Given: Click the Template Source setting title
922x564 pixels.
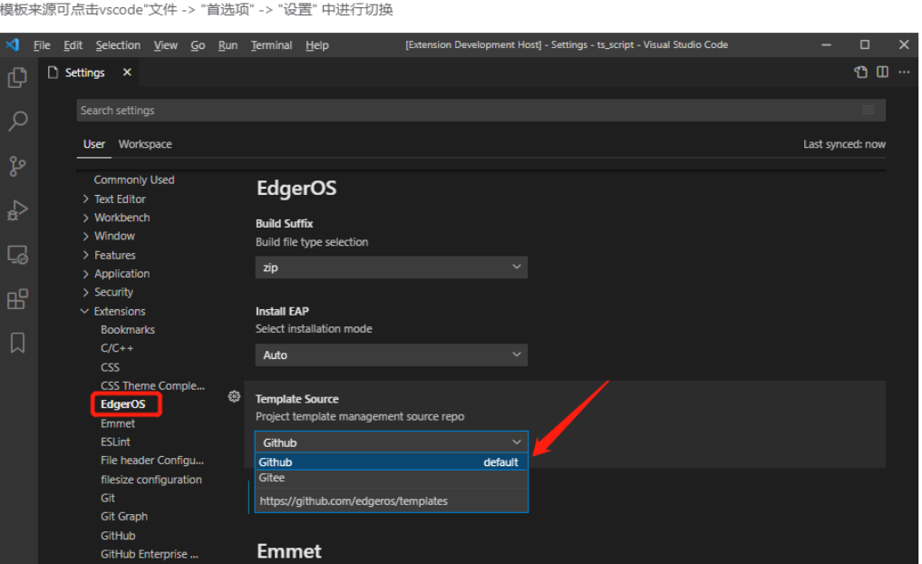Looking at the screenshot, I should pyautogui.click(x=297, y=399).
